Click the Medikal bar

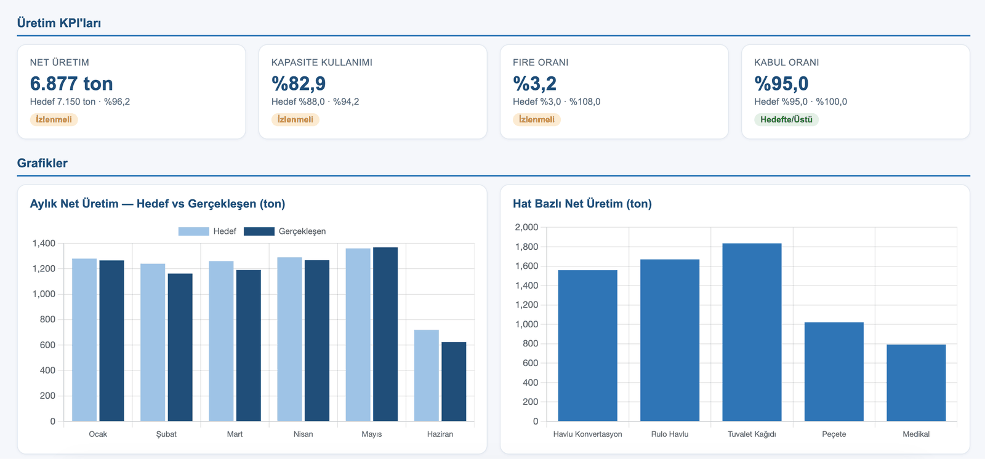click(x=916, y=383)
